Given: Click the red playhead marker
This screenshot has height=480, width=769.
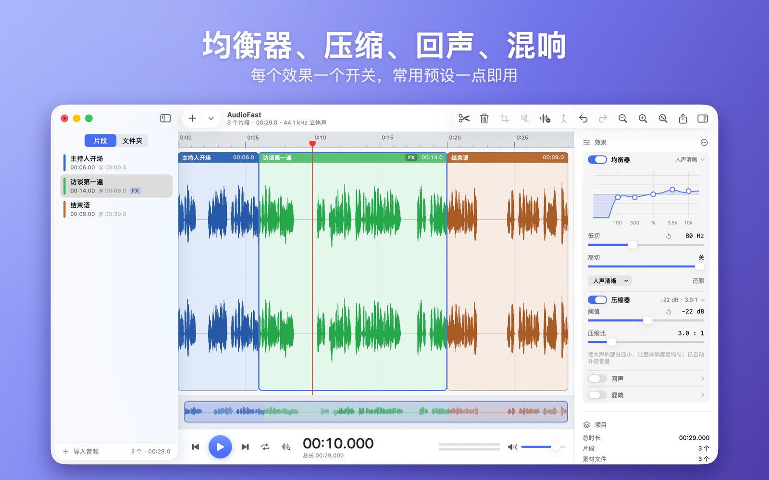Looking at the screenshot, I should pos(312,144).
